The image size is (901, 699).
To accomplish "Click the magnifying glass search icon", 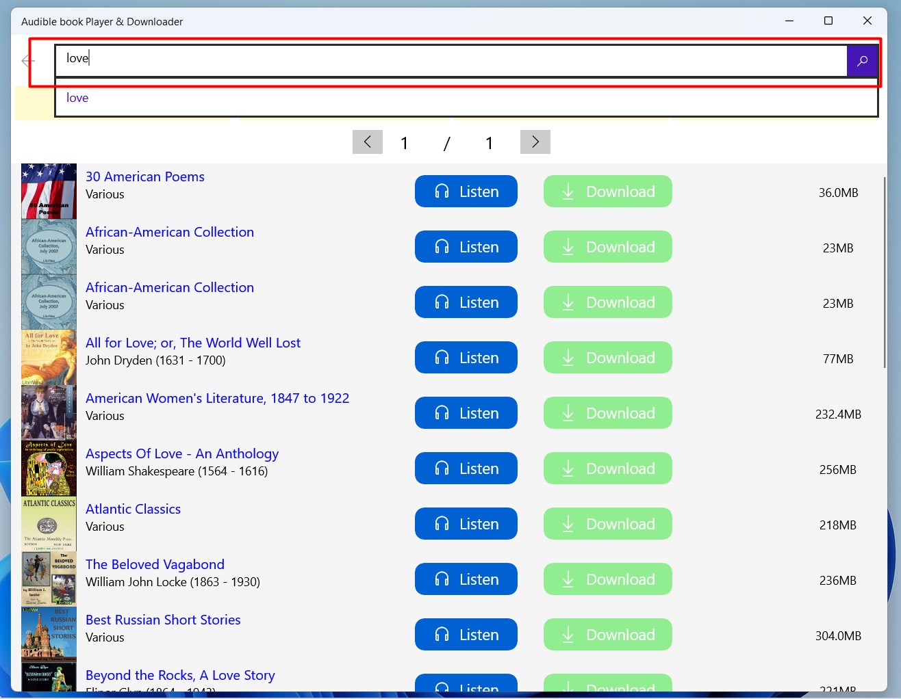I will 862,61.
